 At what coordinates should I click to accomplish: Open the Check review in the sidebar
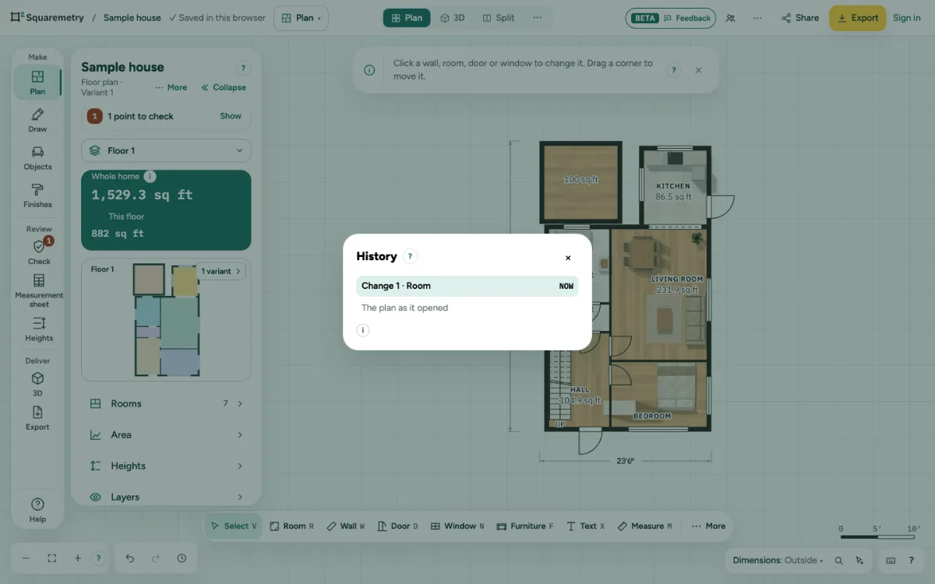(38, 252)
